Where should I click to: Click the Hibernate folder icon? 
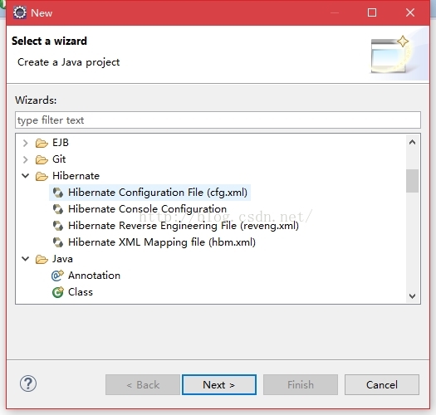[42, 176]
